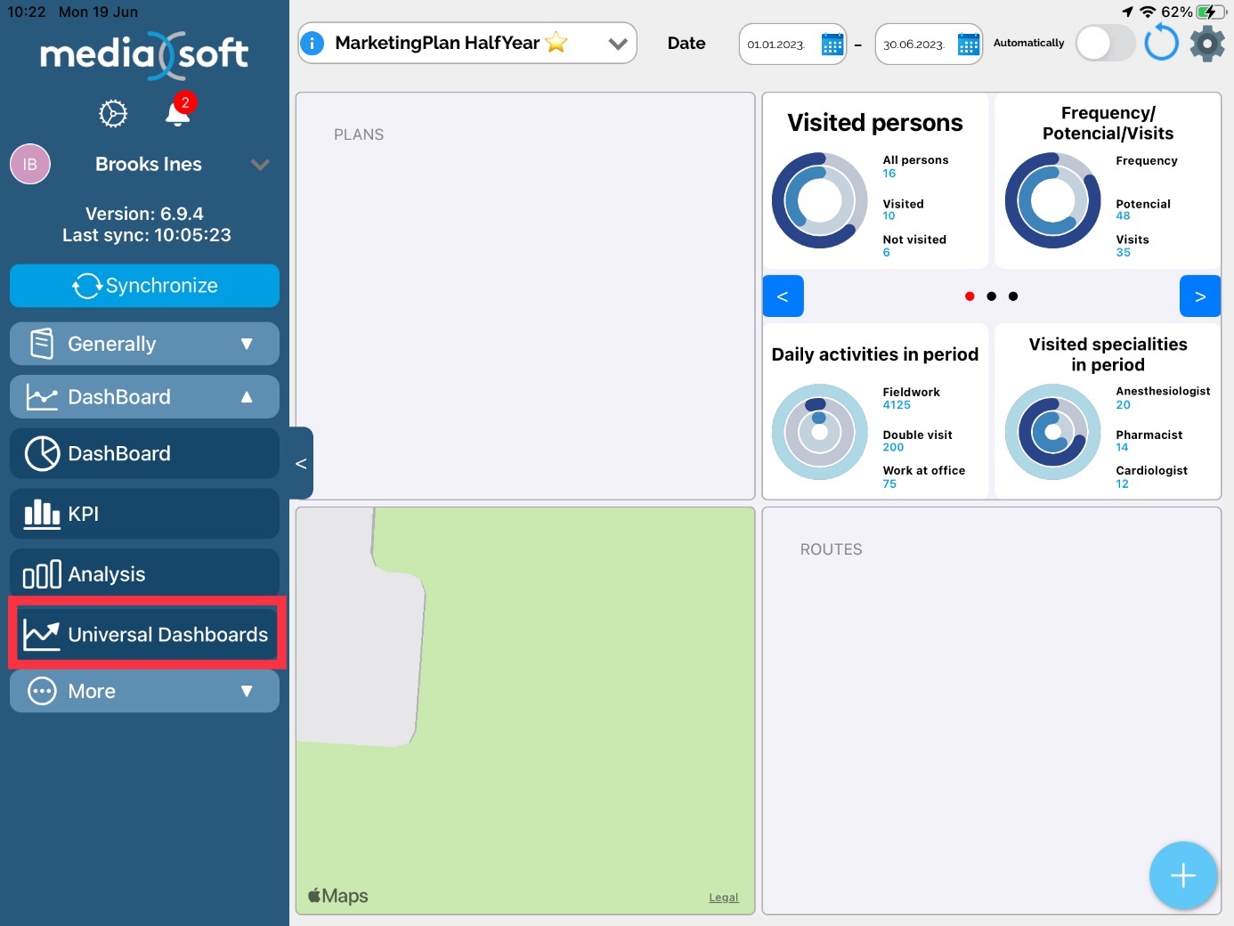Select the red first page dot

(970, 296)
